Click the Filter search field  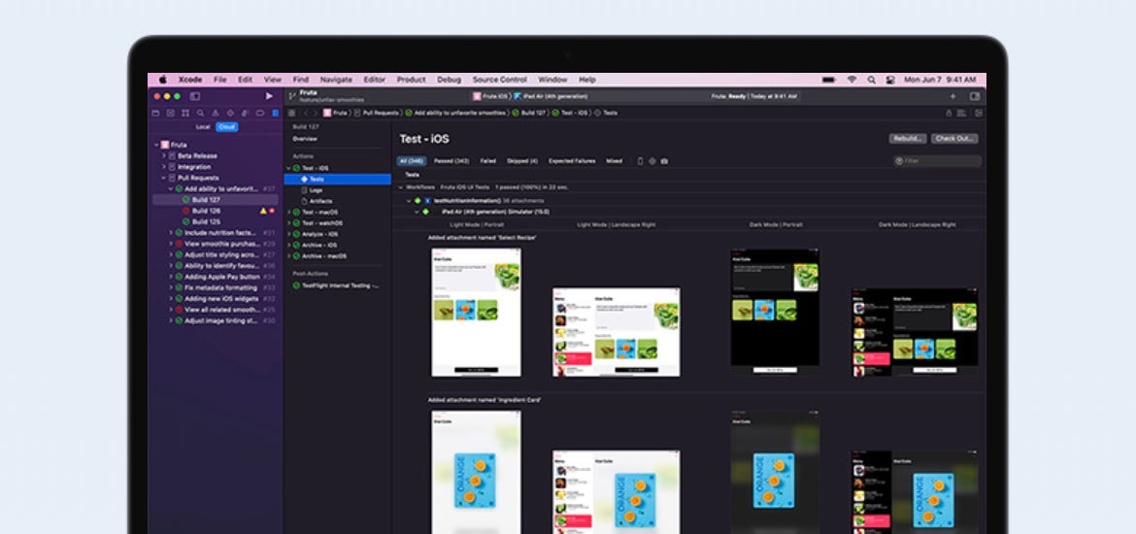click(938, 161)
